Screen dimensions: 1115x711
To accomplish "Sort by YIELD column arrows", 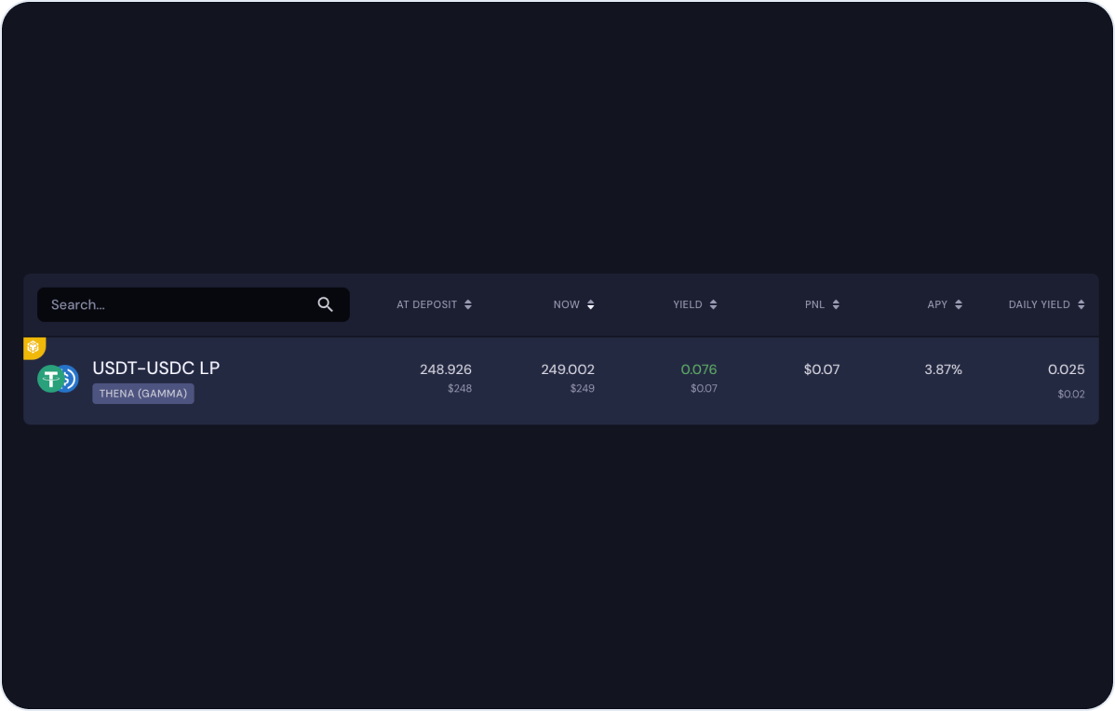I will [713, 304].
